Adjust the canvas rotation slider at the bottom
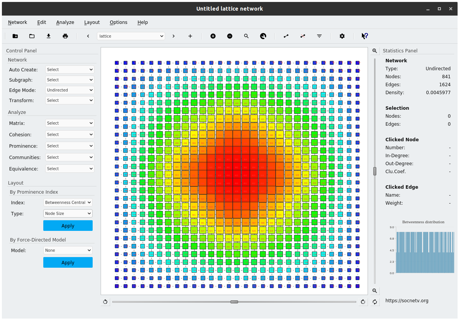The height and width of the screenshot is (322, 461). [x=234, y=302]
